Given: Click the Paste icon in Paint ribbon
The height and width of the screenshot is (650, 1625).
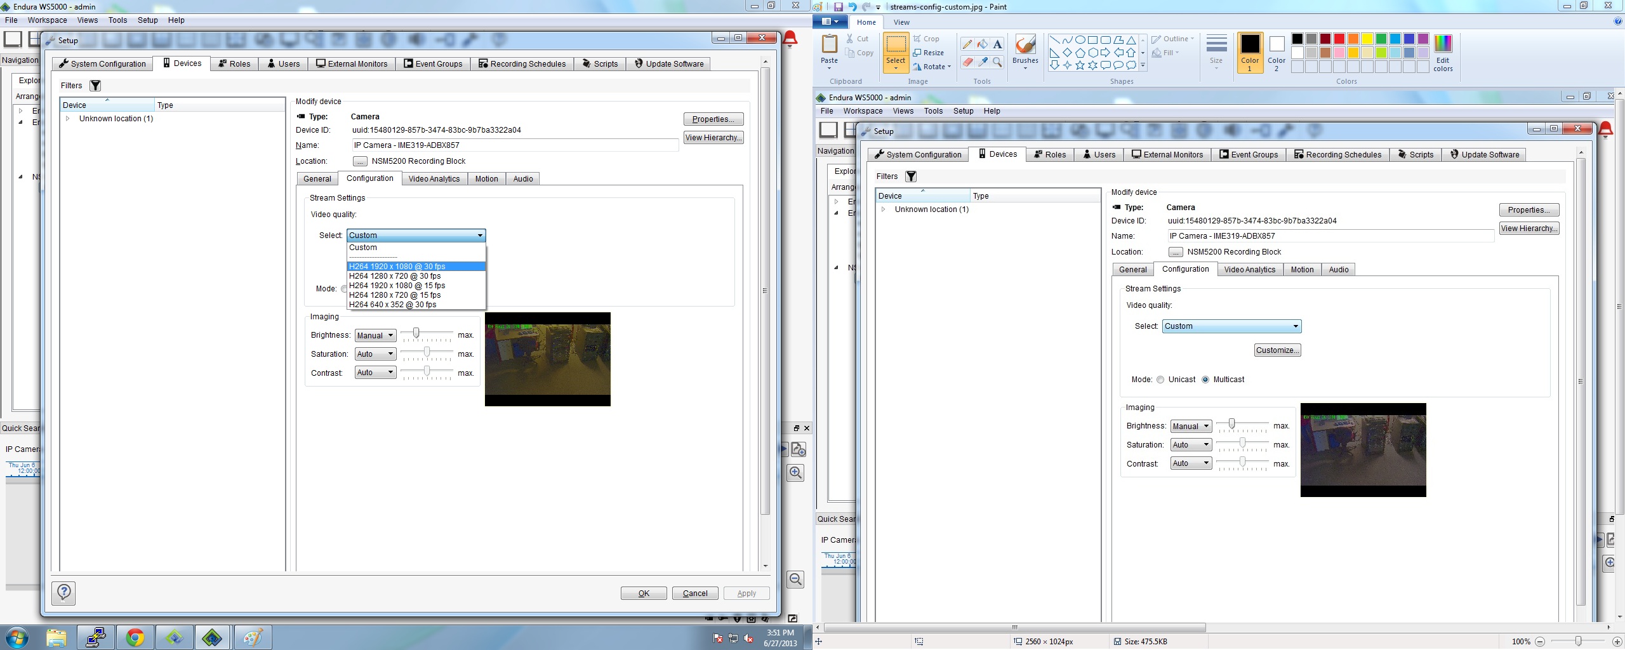Looking at the screenshot, I should 829,45.
